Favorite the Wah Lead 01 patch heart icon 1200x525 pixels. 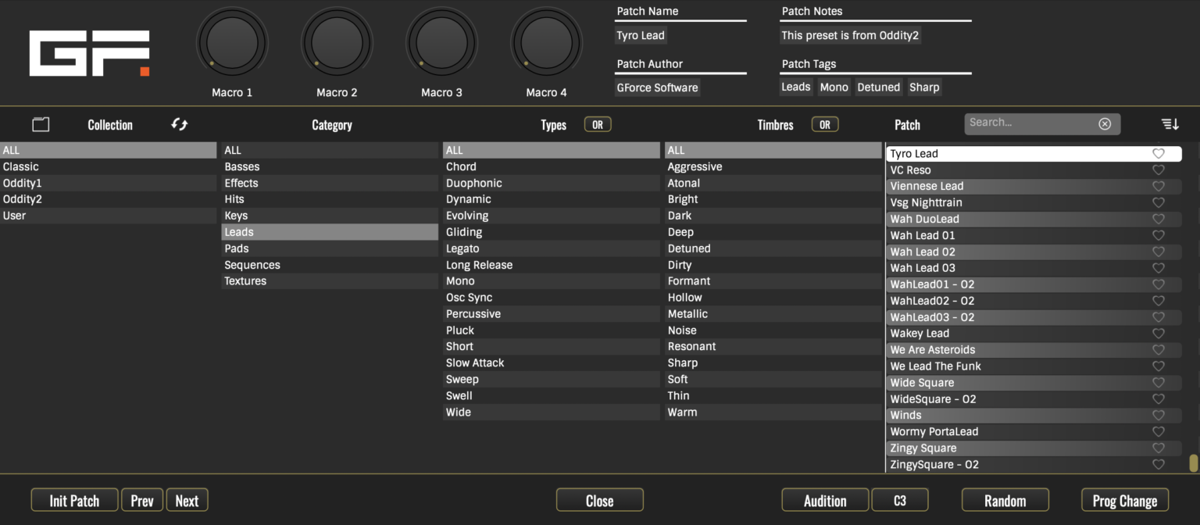tap(1158, 235)
